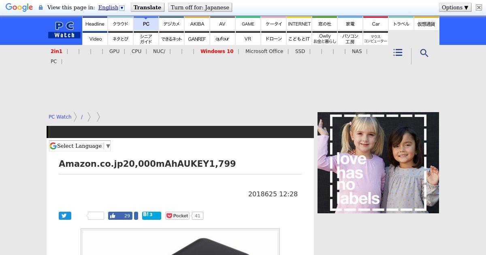Open the PC Watch logo home link
The image size is (486, 255).
(x=64, y=30)
